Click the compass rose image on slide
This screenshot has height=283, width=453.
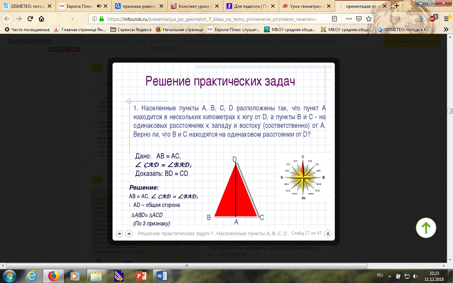(303, 178)
